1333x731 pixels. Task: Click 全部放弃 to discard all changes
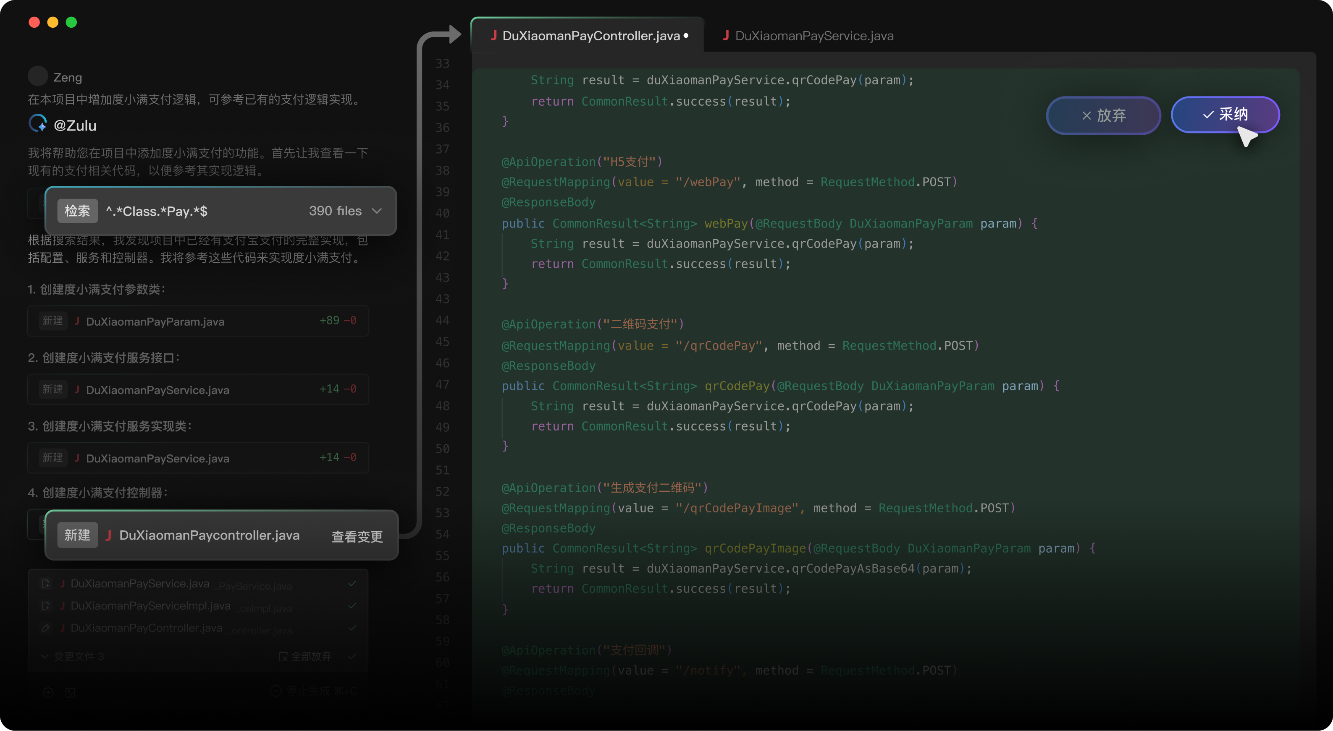pyautogui.click(x=305, y=657)
